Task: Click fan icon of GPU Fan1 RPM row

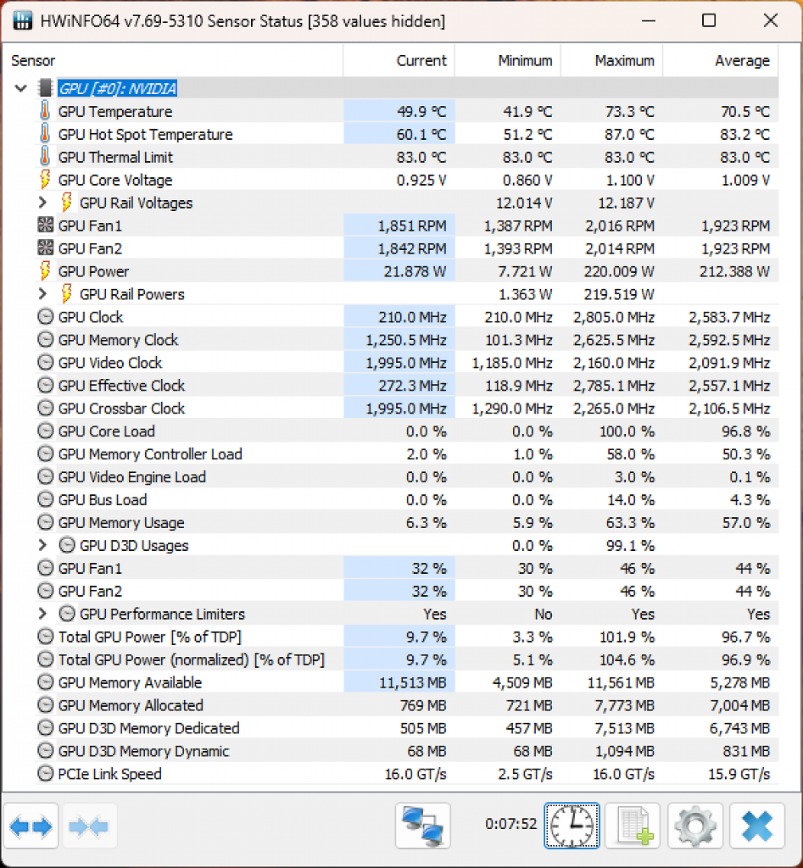Action: point(46,225)
